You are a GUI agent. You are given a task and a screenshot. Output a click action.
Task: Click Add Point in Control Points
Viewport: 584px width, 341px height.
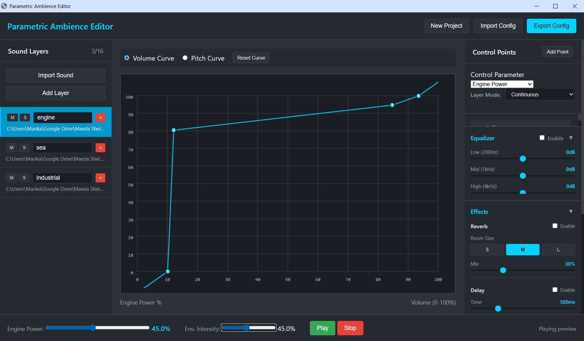[557, 52]
